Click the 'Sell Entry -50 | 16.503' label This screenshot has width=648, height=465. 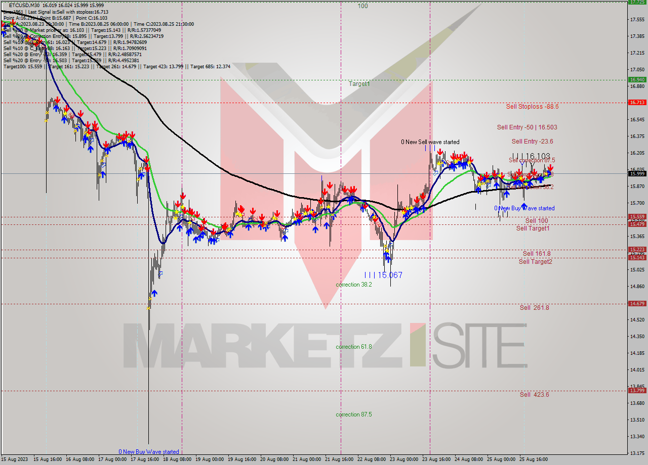(527, 127)
